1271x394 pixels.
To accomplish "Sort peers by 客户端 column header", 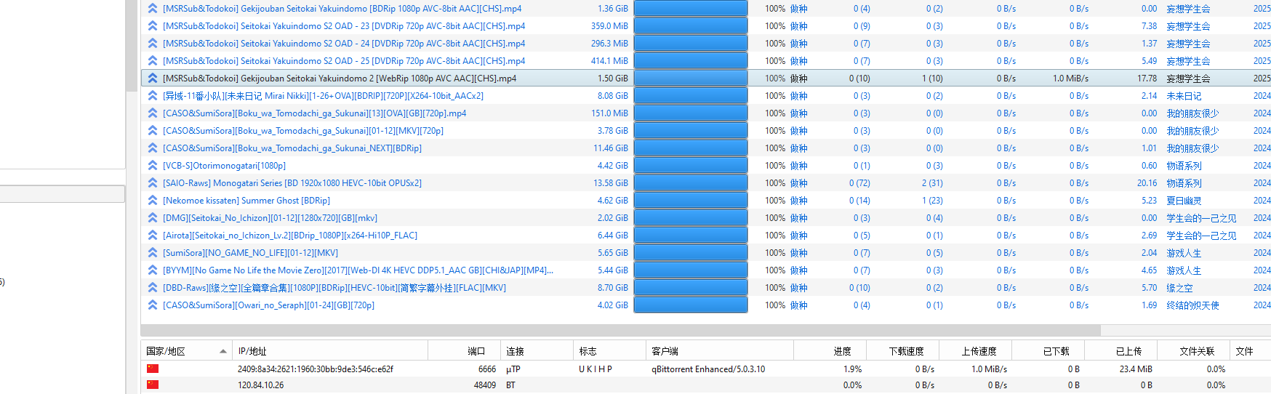I will coord(720,351).
